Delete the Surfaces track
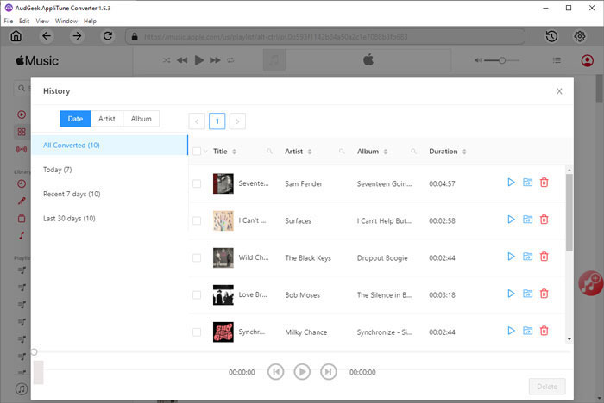The height and width of the screenshot is (403, 604). 544,220
